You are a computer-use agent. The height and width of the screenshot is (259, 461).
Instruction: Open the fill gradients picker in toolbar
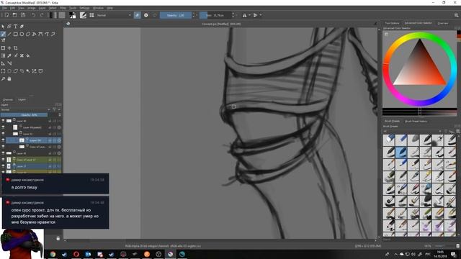point(53,15)
